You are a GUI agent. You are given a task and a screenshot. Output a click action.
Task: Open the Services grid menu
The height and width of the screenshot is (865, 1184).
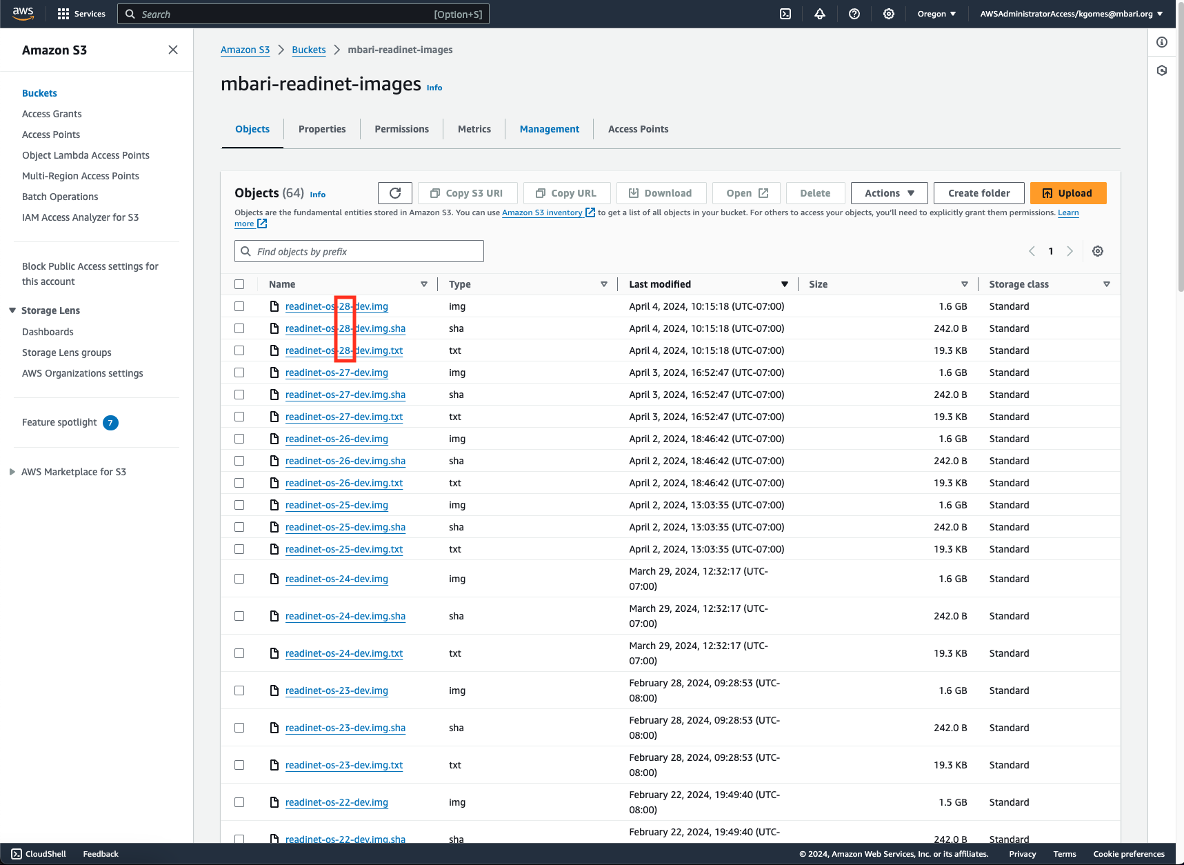coord(81,14)
